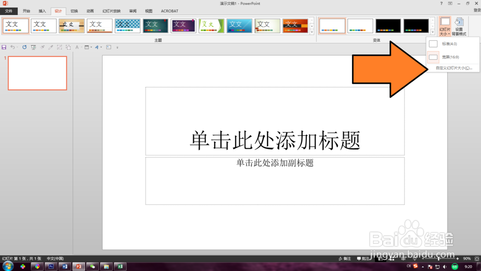Click the Format Painter brush icon
Viewport: 481px width, 271px height.
[42, 47]
